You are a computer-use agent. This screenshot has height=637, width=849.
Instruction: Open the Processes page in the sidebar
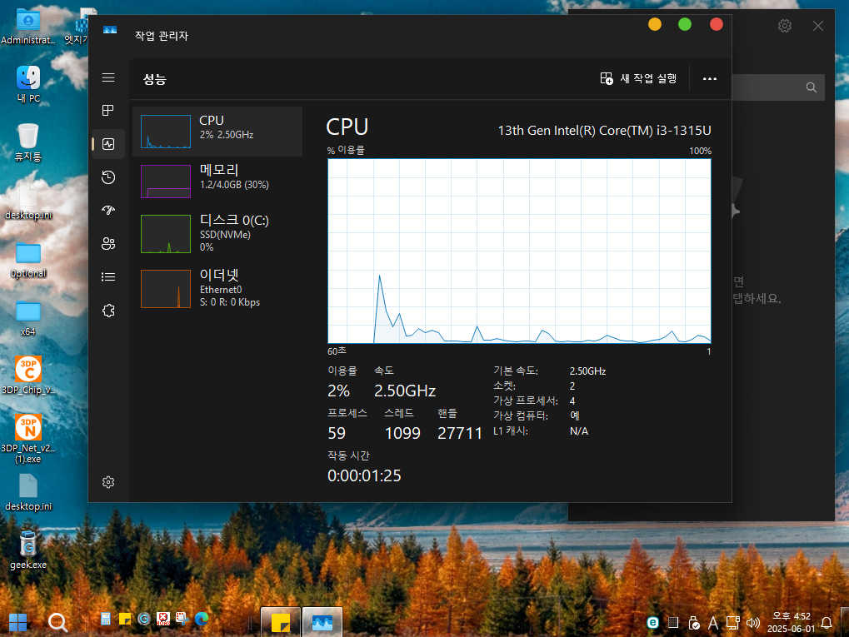click(x=108, y=111)
